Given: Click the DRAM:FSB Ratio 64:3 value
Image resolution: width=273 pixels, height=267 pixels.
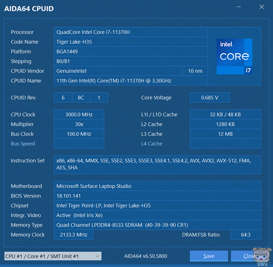Looking at the screenshot, I should (245, 235).
